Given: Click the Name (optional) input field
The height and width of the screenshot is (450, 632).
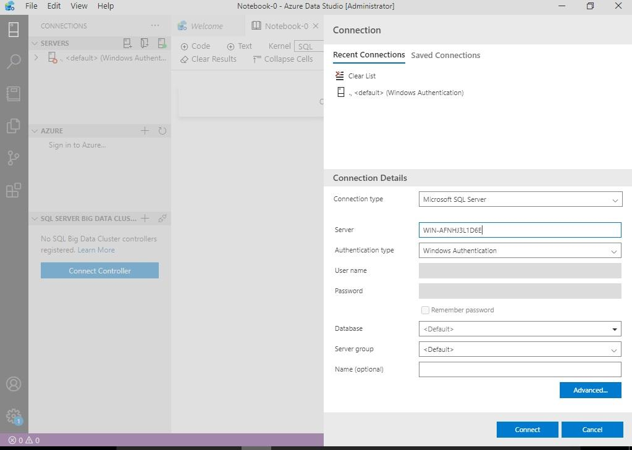Looking at the screenshot, I should pyautogui.click(x=520, y=369).
